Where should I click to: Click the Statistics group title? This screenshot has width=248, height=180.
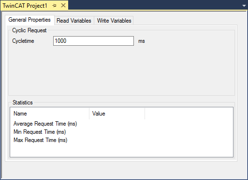(x=23, y=103)
